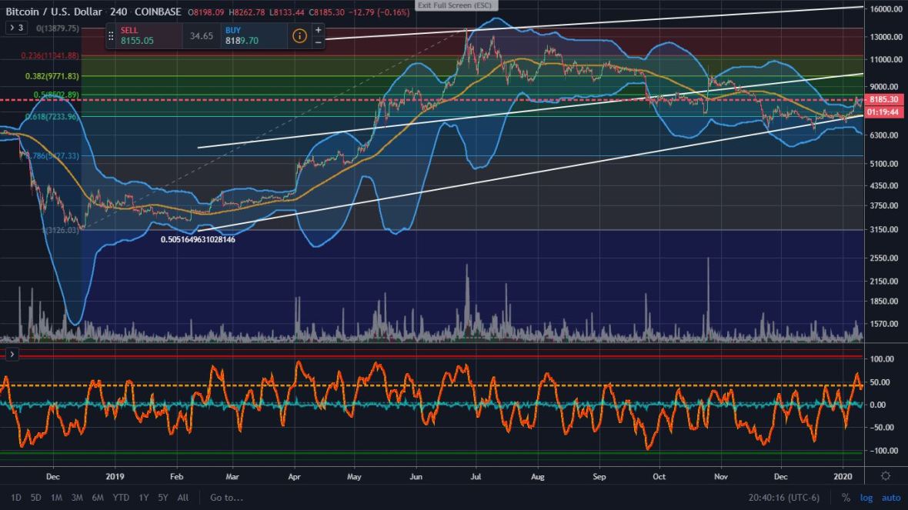Toggle auto scale on price axis
908x510 pixels.
pos(890,498)
